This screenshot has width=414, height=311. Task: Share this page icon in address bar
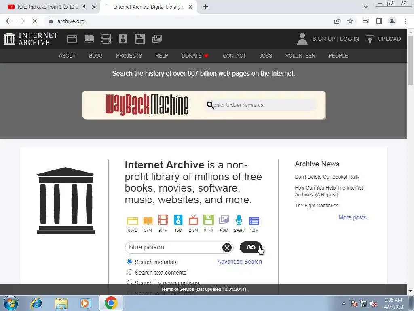click(x=337, y=21)
